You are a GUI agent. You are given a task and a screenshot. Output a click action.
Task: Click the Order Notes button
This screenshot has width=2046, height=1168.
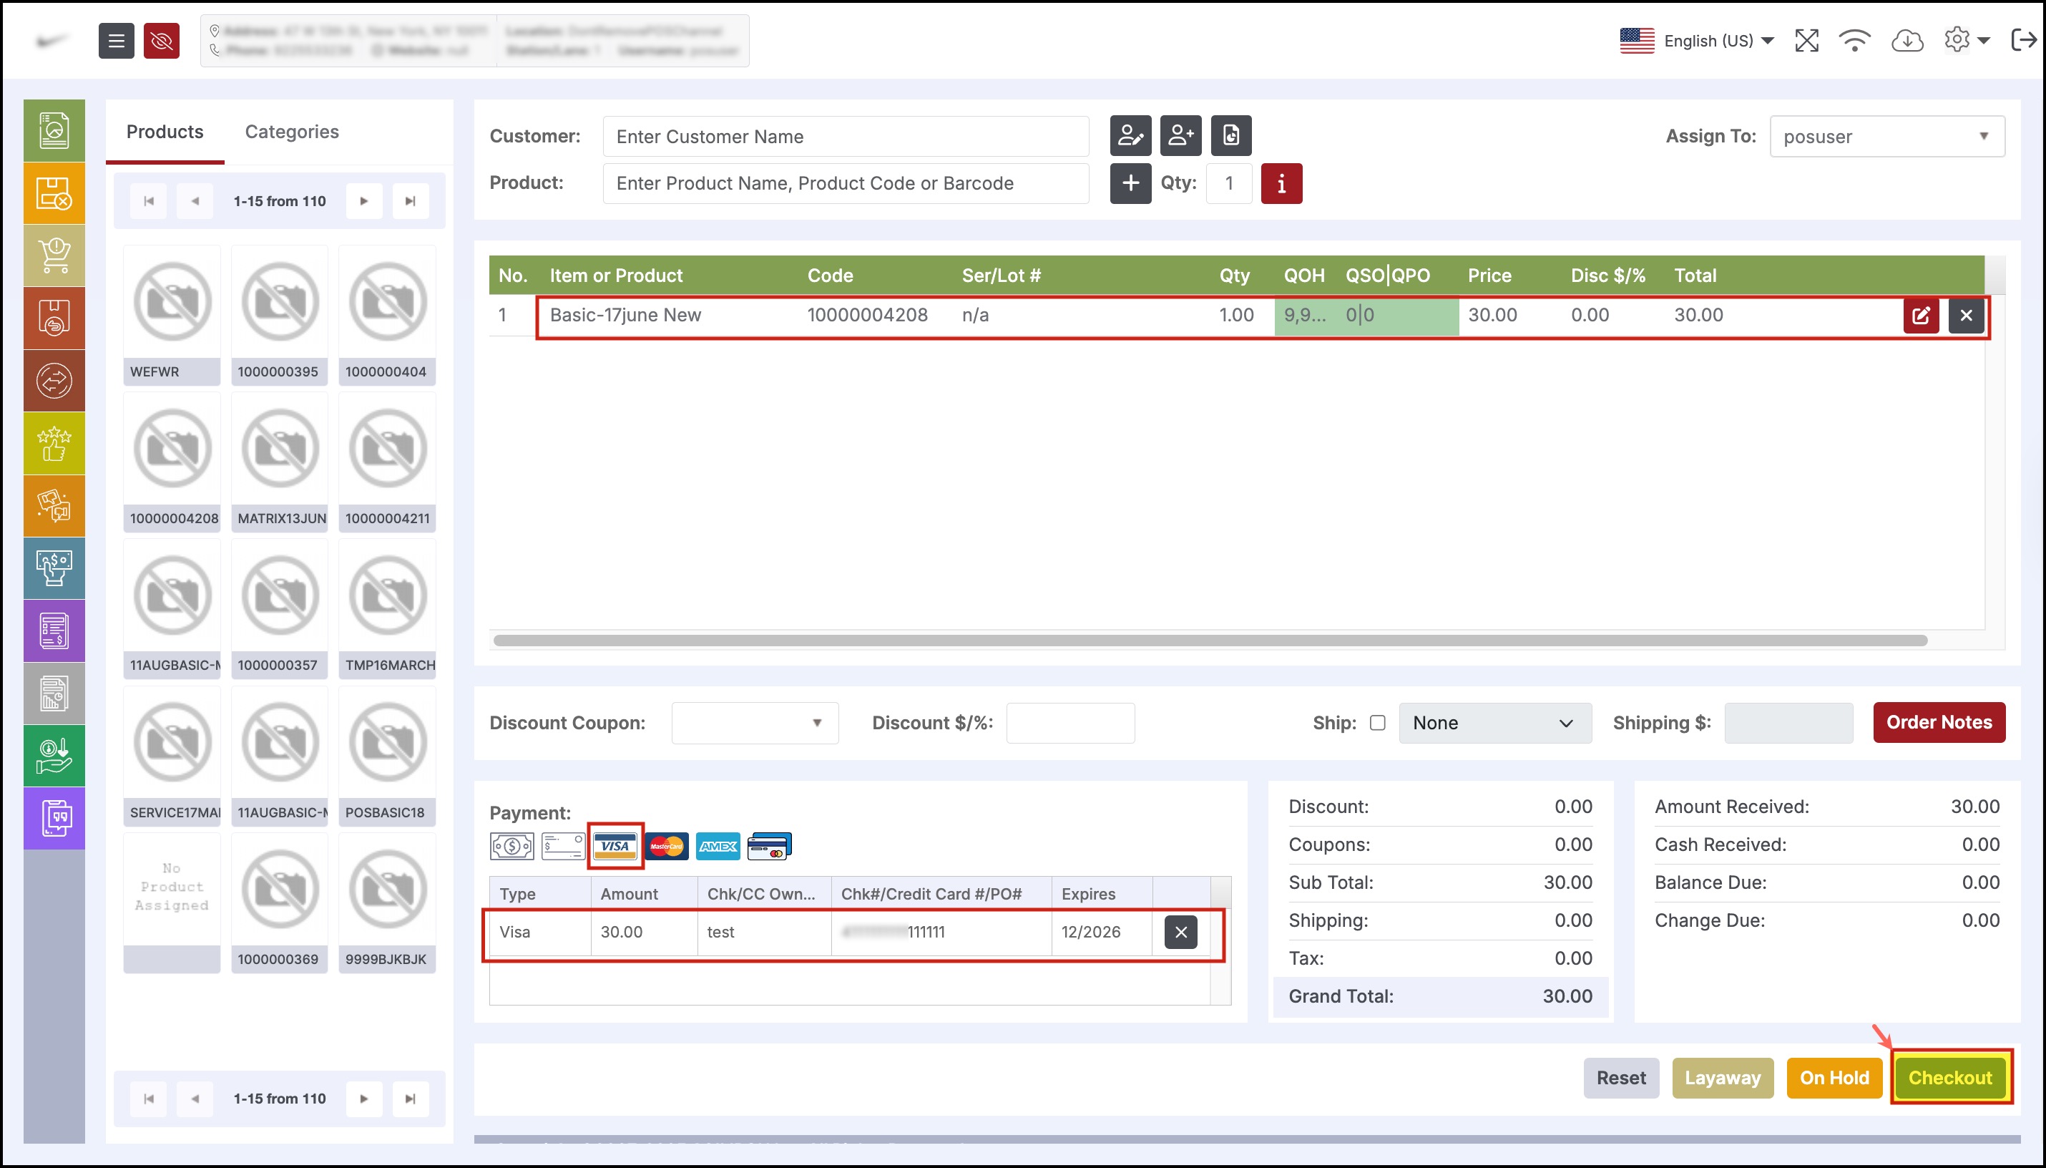1939,722
